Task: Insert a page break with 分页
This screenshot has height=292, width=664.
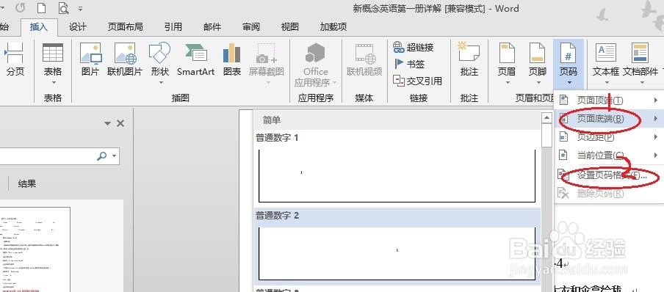Action: (15, 59)
